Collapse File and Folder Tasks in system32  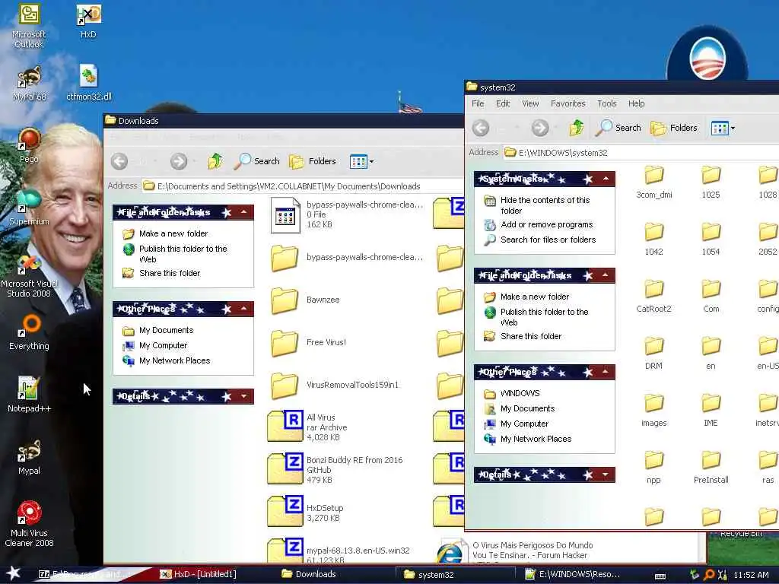click(605, 275)
